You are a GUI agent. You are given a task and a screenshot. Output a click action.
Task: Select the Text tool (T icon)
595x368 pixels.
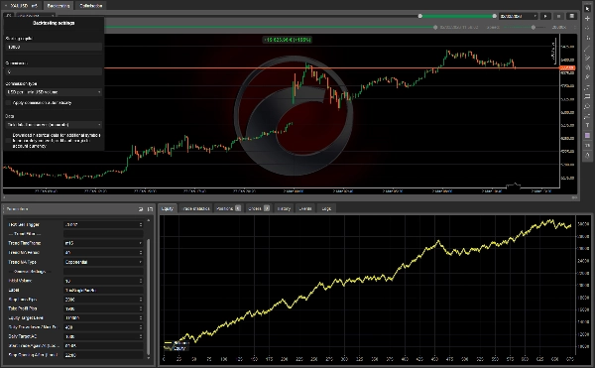click(587, 125)
